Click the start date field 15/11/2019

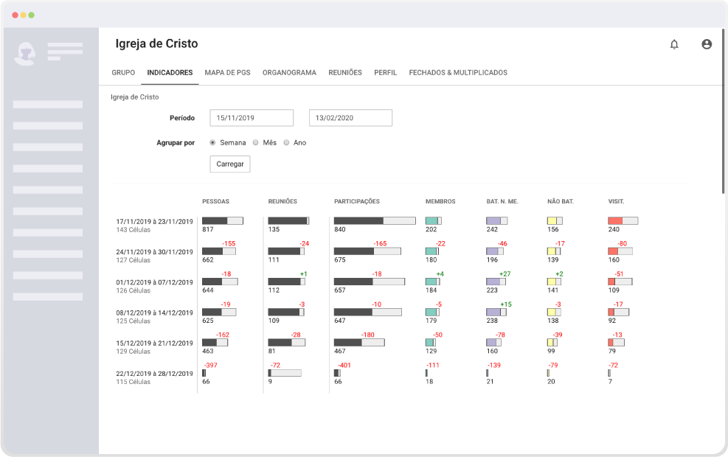point(252,118)
